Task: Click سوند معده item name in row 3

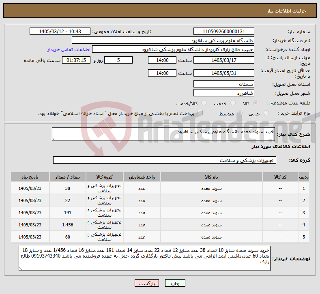Action: tap(211, 213)
